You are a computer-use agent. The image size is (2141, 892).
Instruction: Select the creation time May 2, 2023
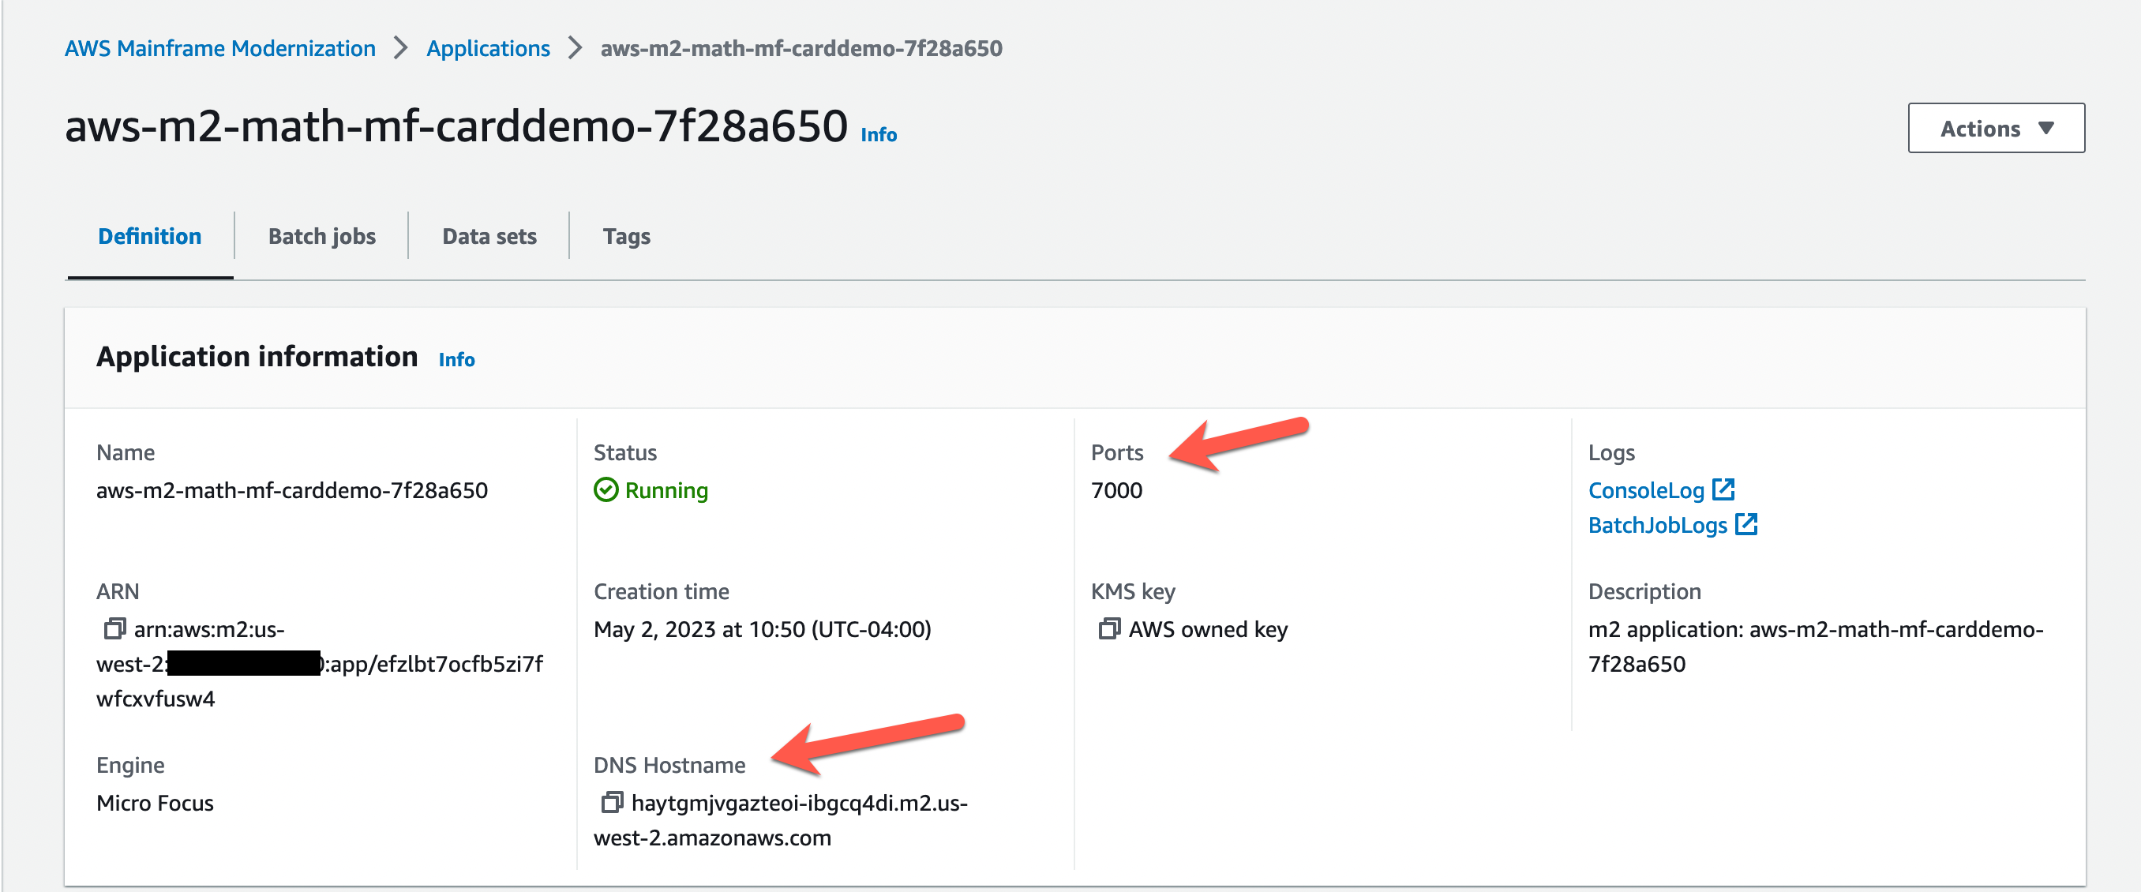tap(762, 629)
